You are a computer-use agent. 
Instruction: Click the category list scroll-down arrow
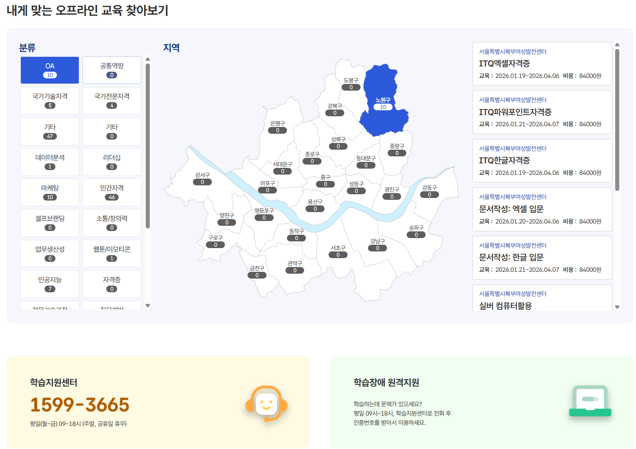click(148, 306)
